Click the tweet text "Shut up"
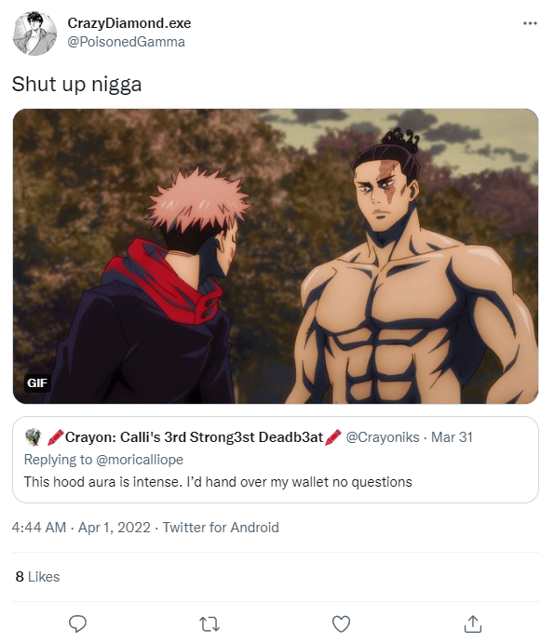The height and width of the screenshot is (643, 554). [48, 85]
